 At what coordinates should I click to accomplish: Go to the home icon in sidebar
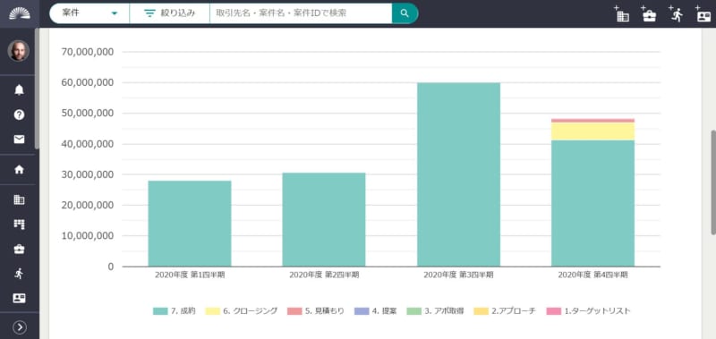click(x=19, y=169)
